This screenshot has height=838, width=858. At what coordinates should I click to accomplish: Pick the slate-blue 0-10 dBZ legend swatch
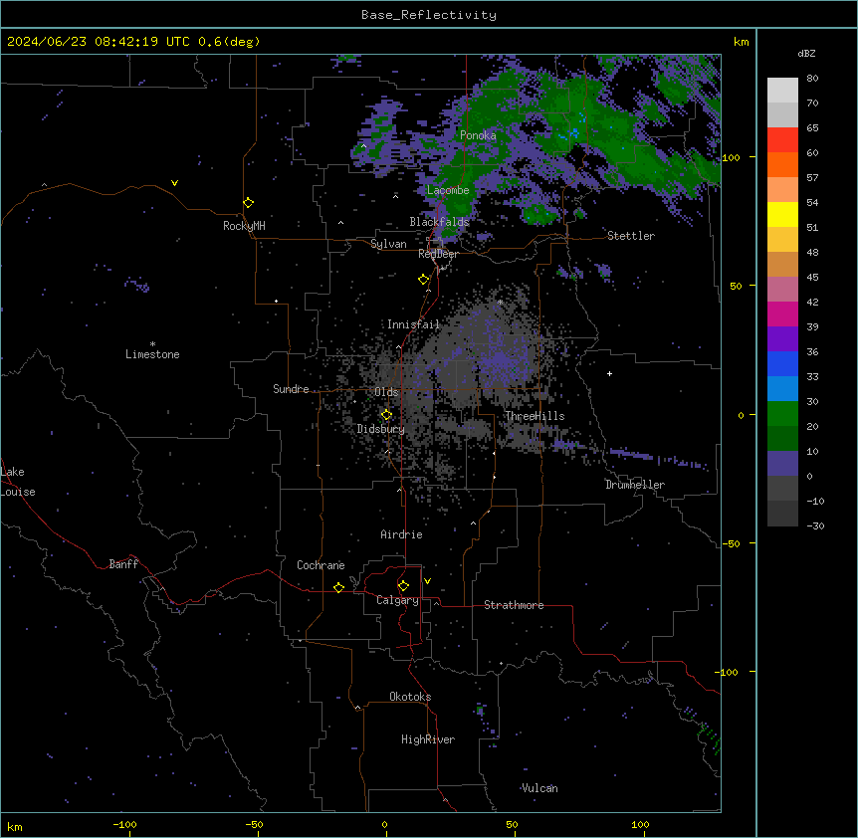pyautogui.click(x=782, y=464)
